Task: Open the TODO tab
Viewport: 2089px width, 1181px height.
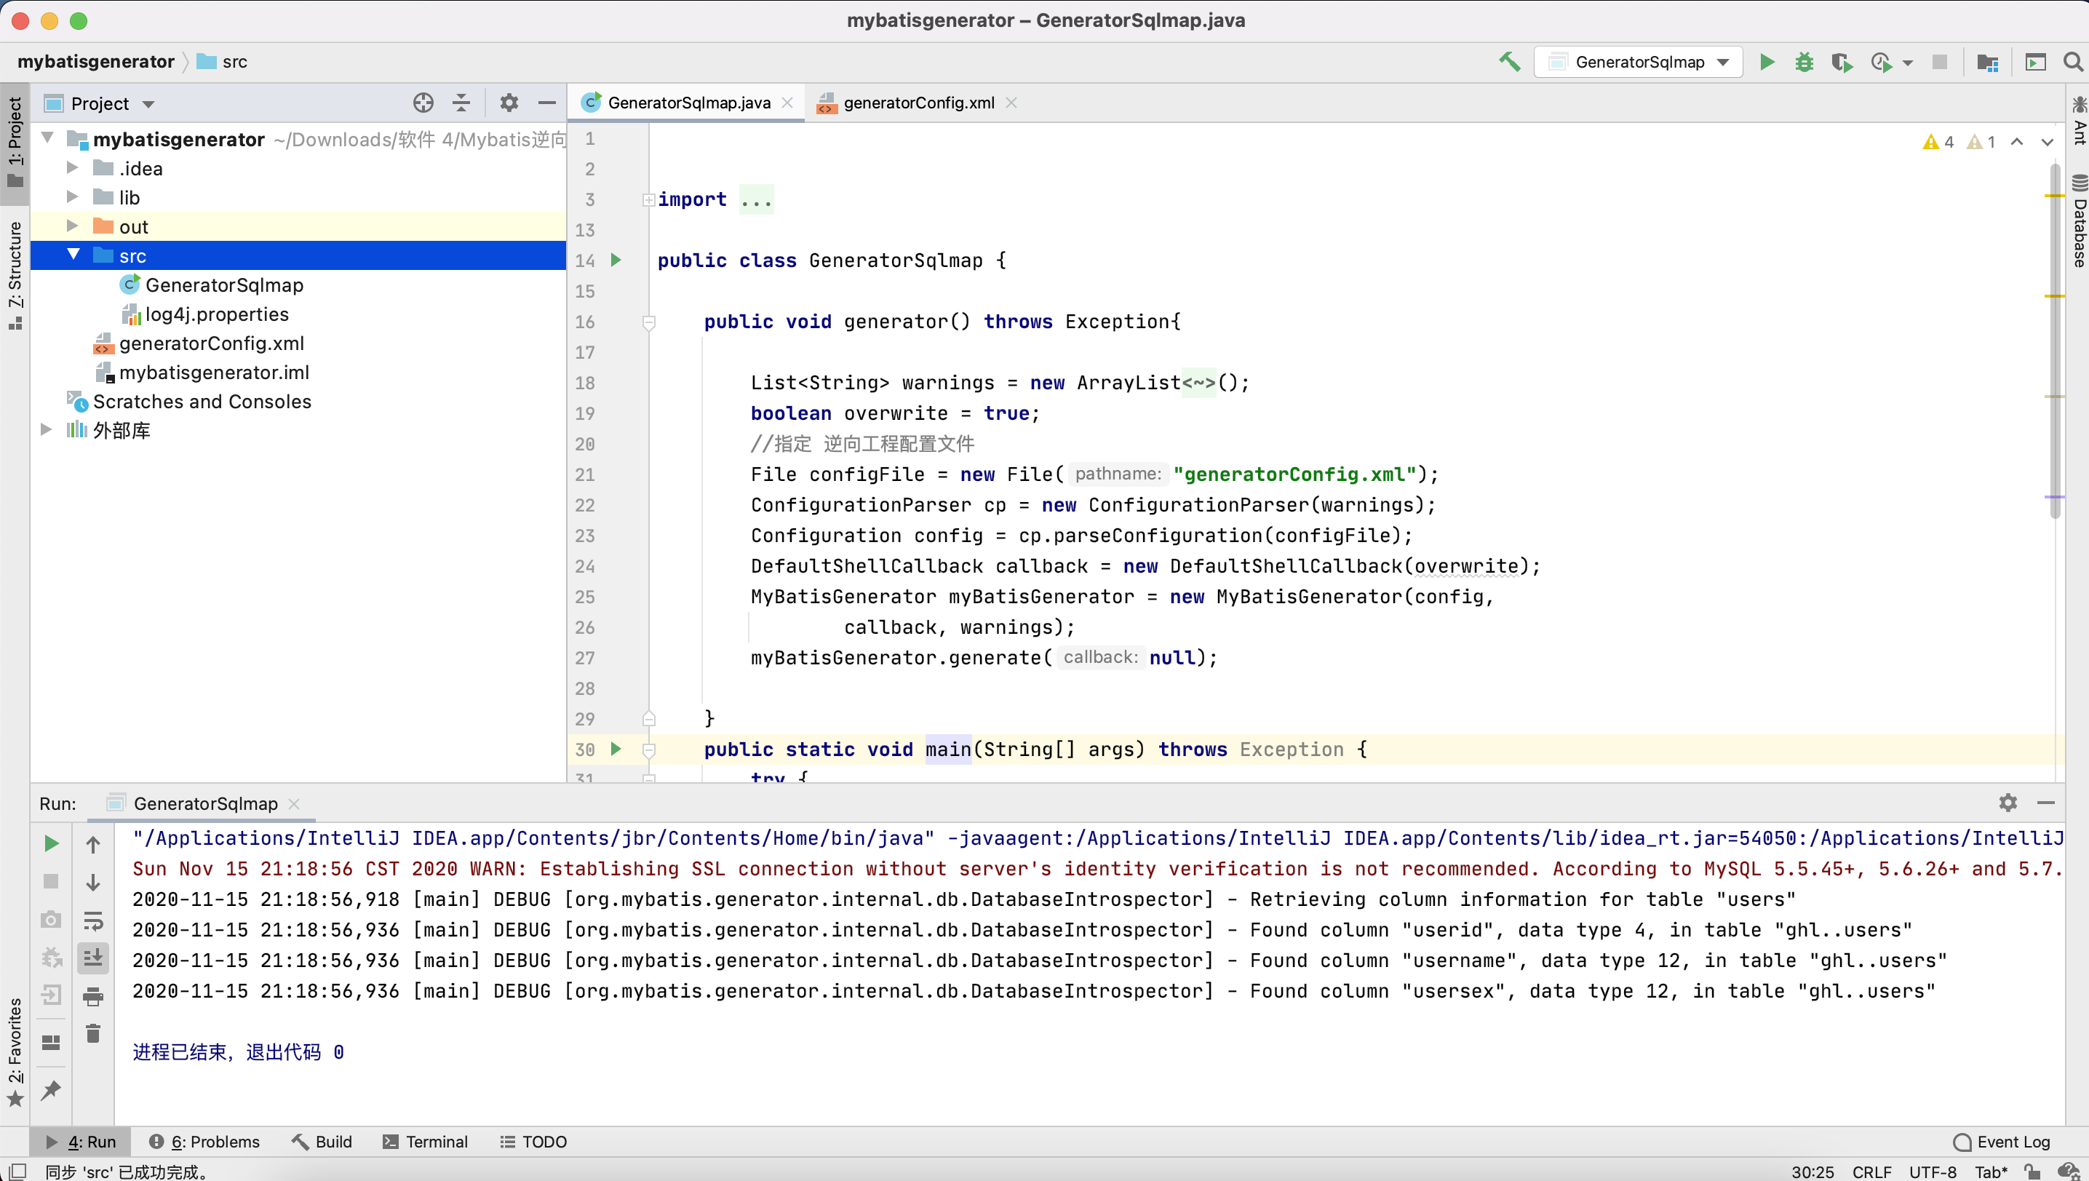Action: 533,1141
